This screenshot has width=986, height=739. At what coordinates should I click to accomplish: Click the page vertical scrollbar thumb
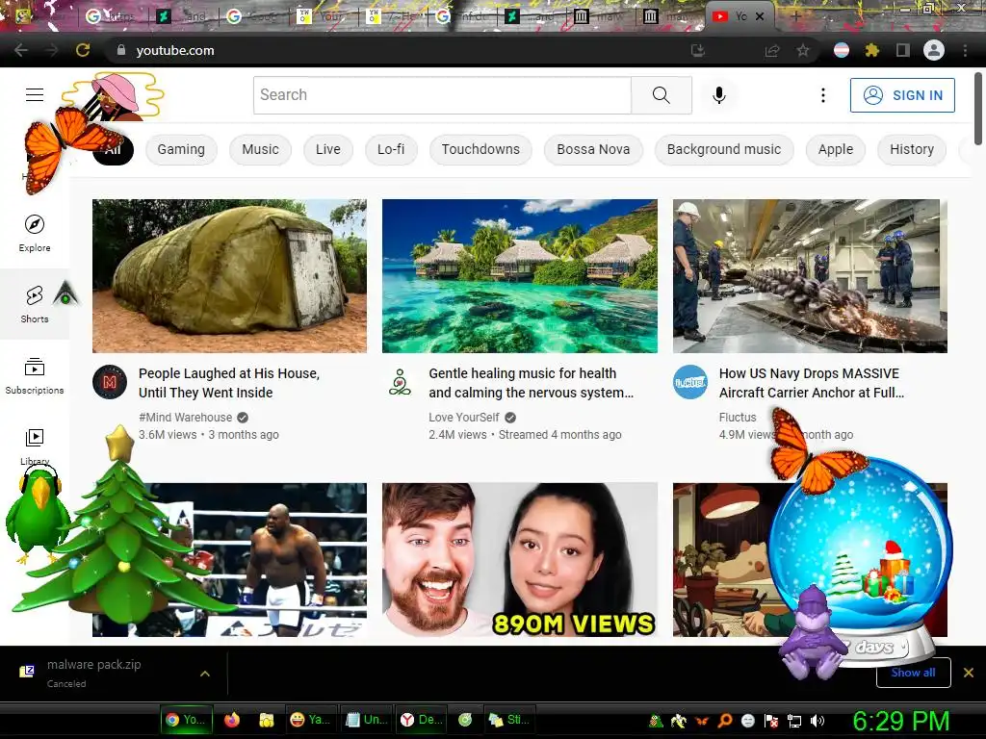tap(978, 111)
